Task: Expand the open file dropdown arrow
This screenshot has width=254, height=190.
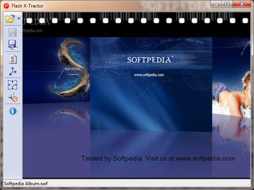Action: point(19,19)
